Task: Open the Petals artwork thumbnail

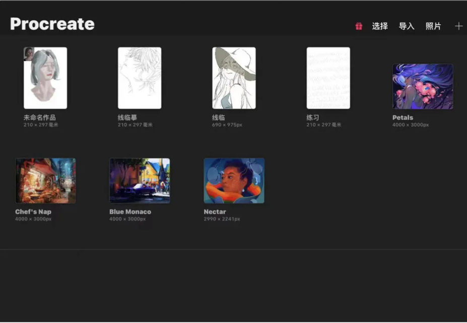Action: 423,87
